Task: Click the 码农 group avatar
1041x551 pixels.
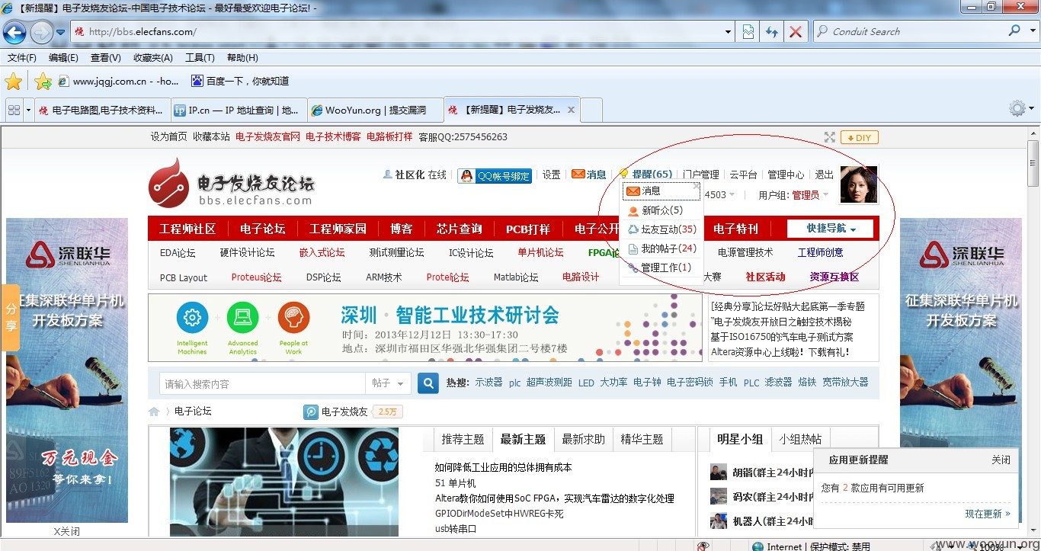Action: 718,496
